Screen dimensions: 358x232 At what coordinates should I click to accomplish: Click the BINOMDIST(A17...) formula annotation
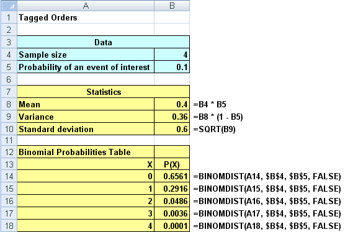(267, 213)
